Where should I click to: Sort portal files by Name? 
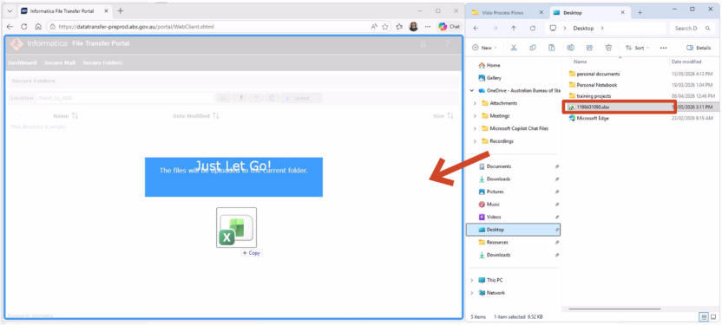(65, 116)
